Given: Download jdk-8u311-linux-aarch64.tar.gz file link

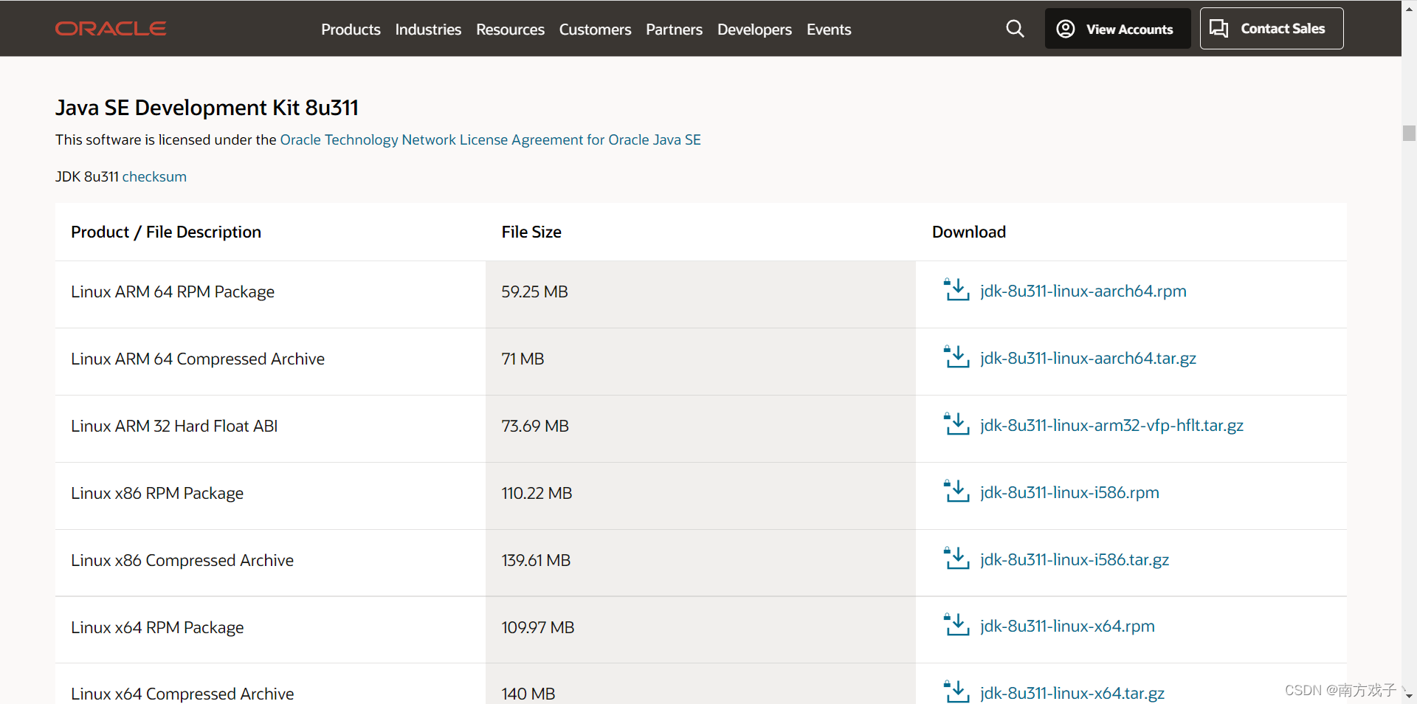Looking at the screenshot, I should (x=1088, y=358).
